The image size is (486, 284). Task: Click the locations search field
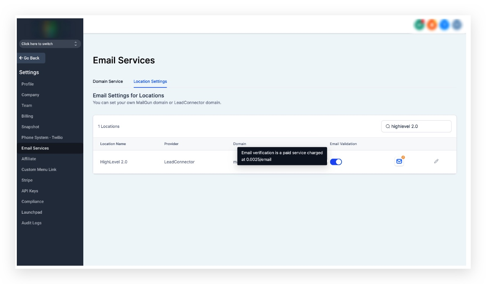[416, 126]
